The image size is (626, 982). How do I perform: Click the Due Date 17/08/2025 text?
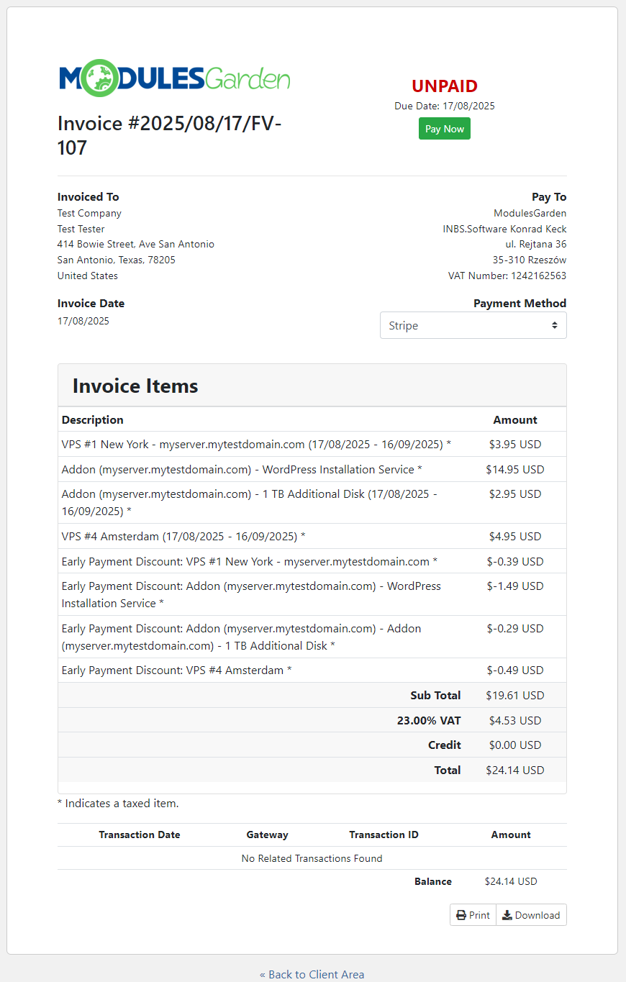(445, 105)
